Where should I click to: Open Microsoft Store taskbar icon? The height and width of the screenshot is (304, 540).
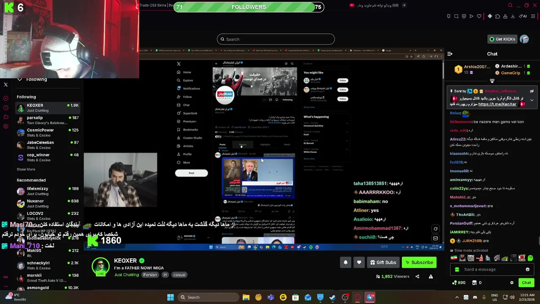coord(295,297)
